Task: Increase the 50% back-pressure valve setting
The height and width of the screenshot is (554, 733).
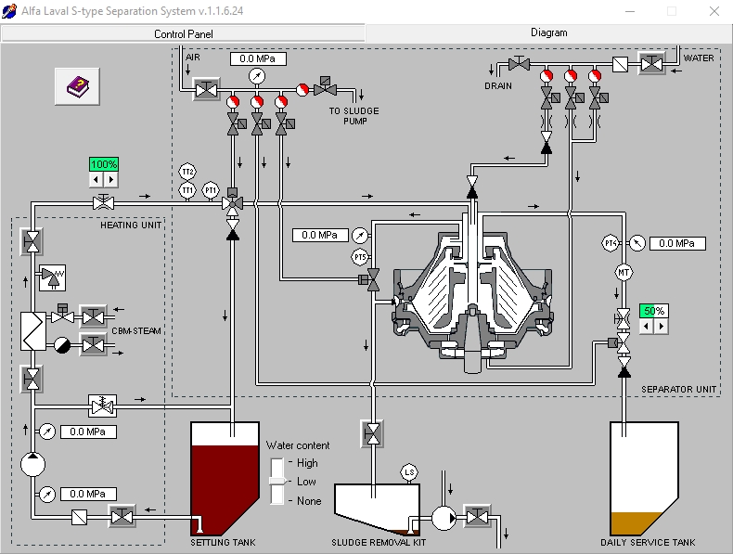Action: (661, 327)
